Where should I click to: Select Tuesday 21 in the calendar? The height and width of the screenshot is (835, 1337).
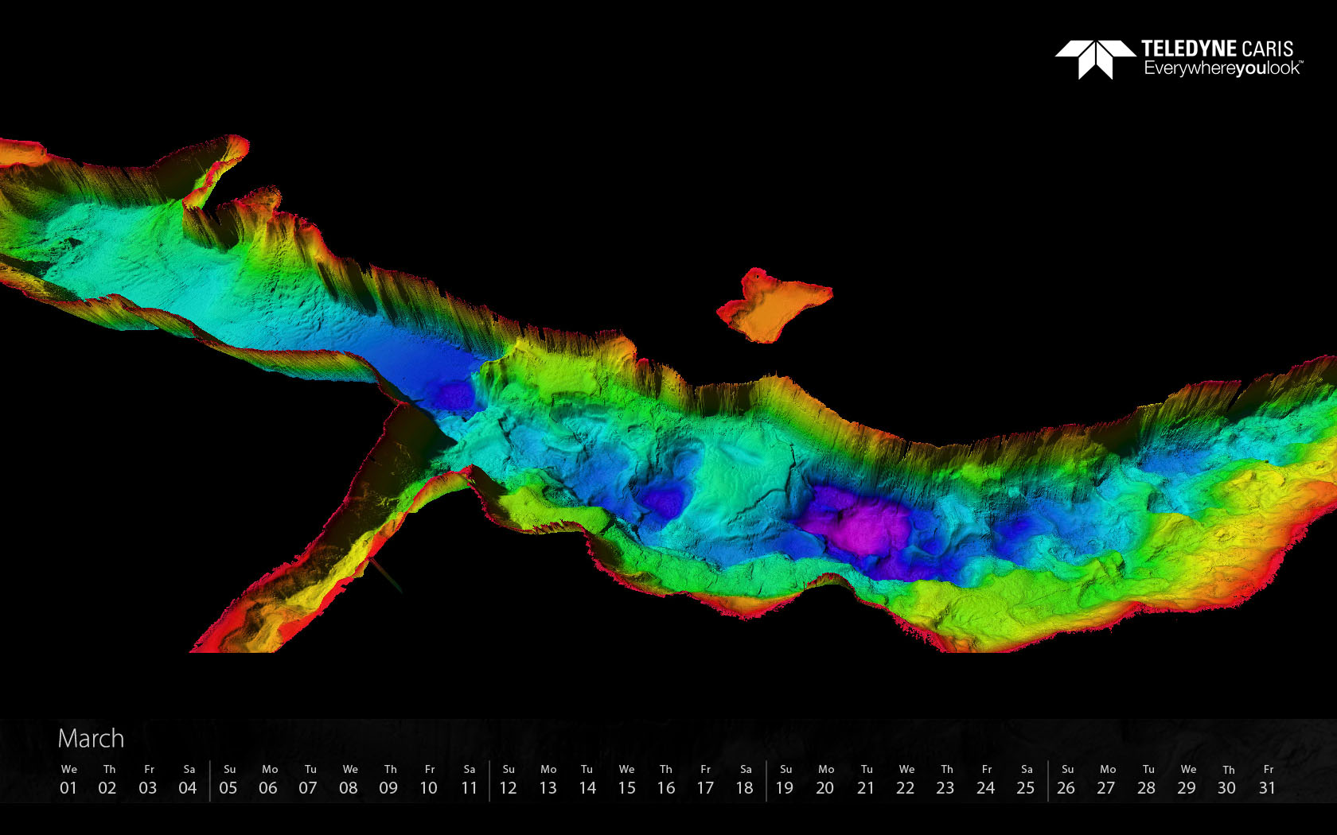click(867, 780)
